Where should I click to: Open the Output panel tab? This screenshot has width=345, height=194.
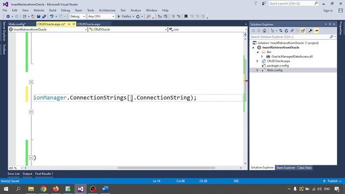click(27, 174)
